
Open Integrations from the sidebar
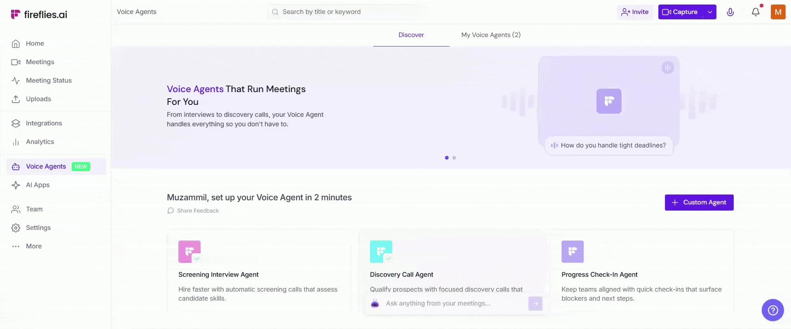(x=44, y=123)
